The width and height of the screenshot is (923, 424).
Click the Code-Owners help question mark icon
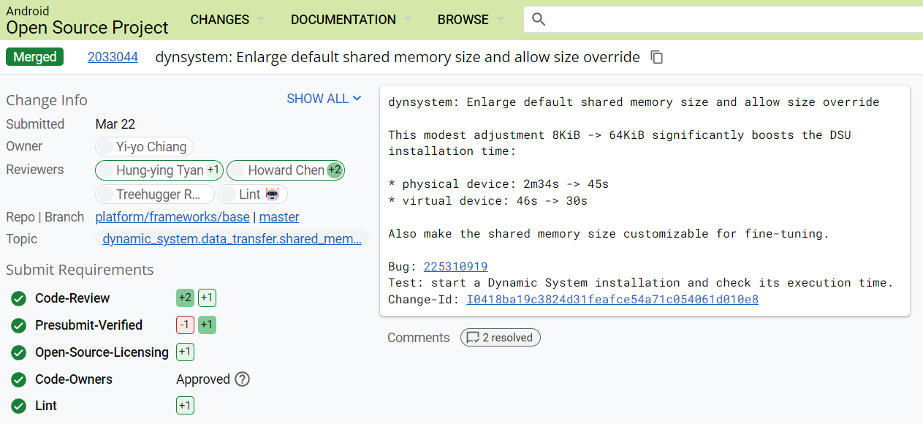click(242, 379)
